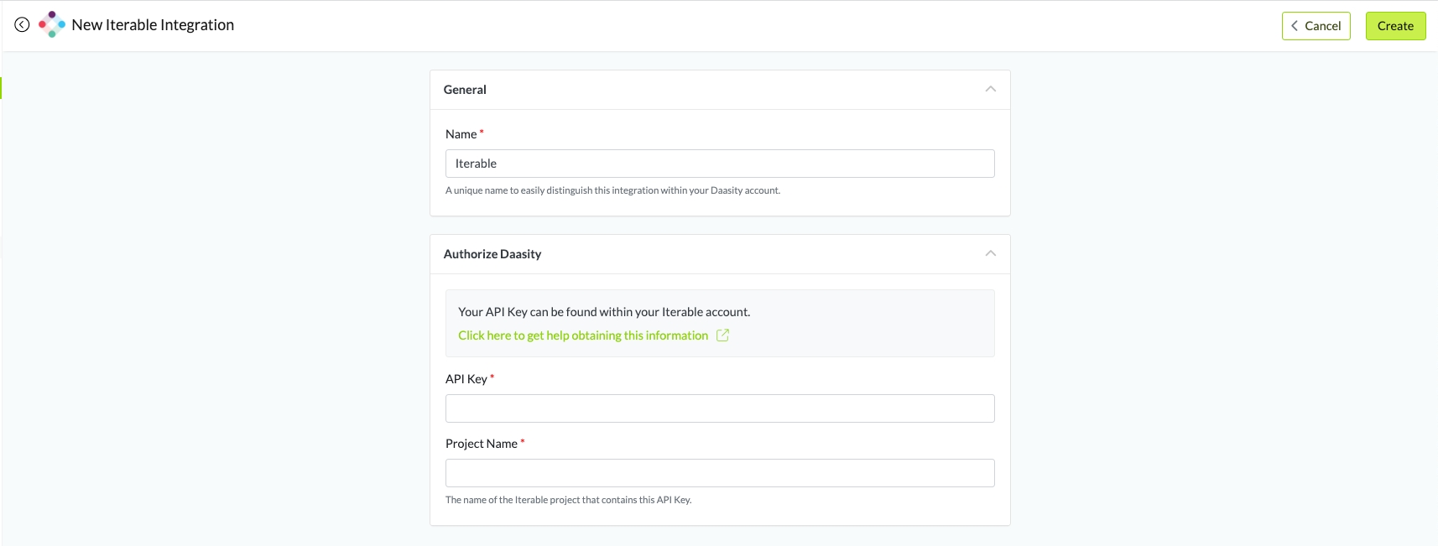Viewport: 1438px width, 546px height.
Task: Click the hint text under the Name field
Action: pyautogui.click(x=612, y=190)
